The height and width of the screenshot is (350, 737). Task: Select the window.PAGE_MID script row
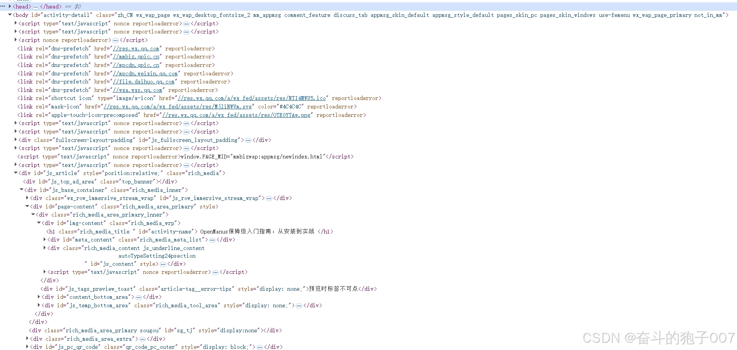[x=186, y=157]
